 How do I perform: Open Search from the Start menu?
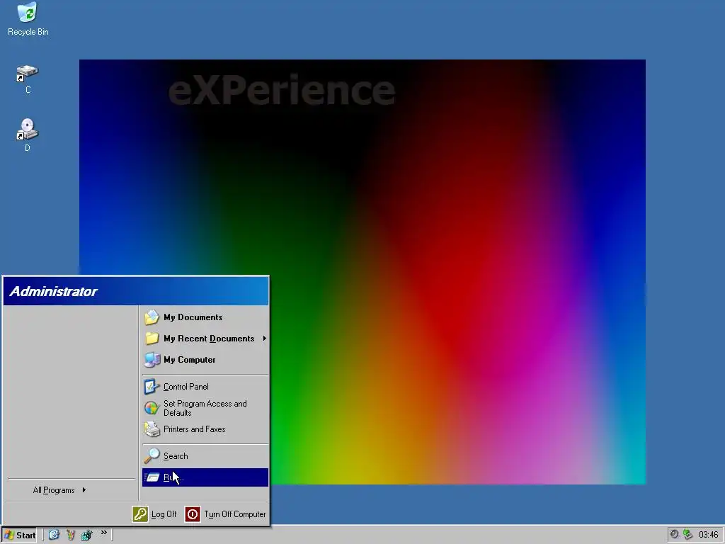pos(205,456)
